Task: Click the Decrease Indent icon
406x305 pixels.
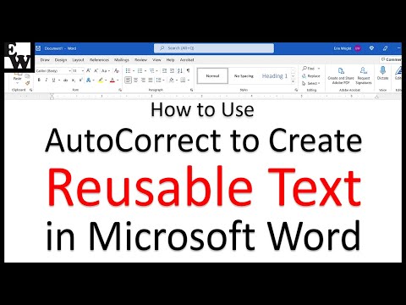Action: point(165,70)
